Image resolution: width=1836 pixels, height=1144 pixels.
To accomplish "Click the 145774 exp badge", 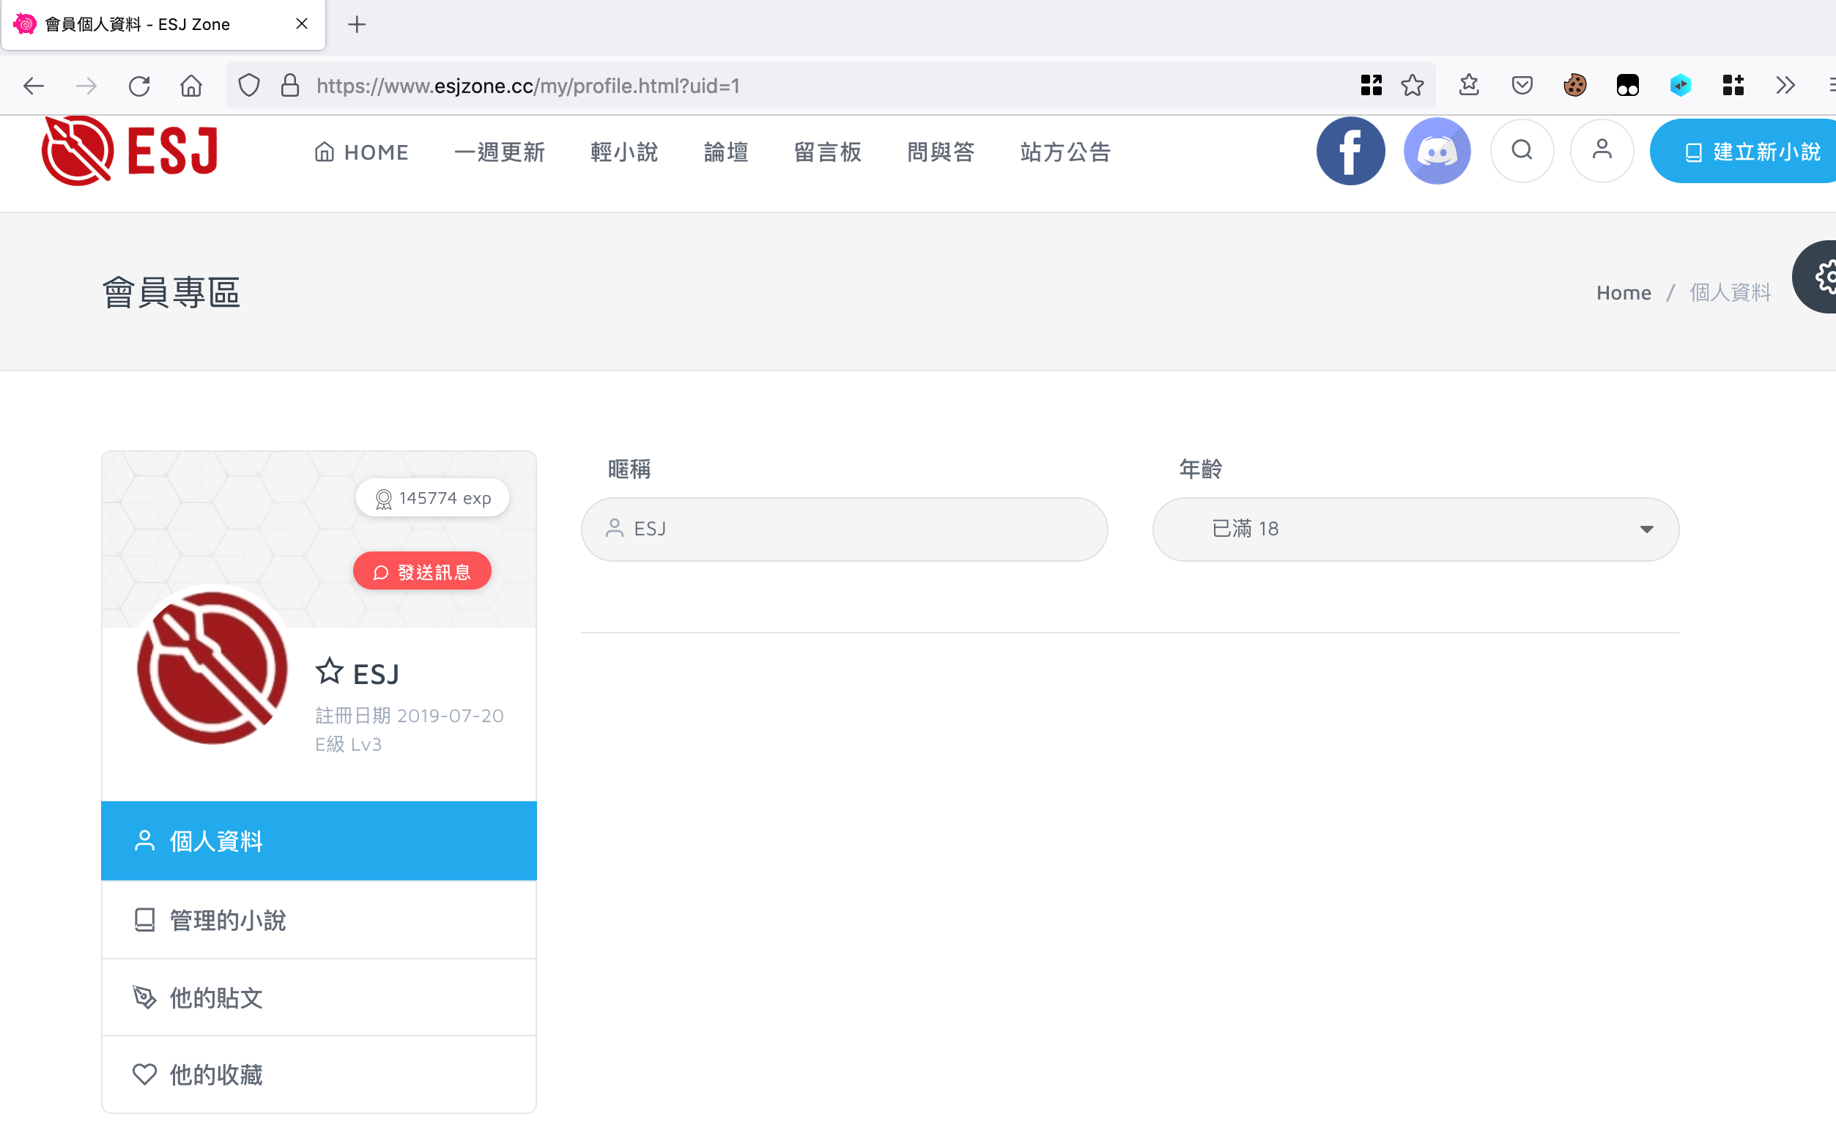I will click(433, 498).
